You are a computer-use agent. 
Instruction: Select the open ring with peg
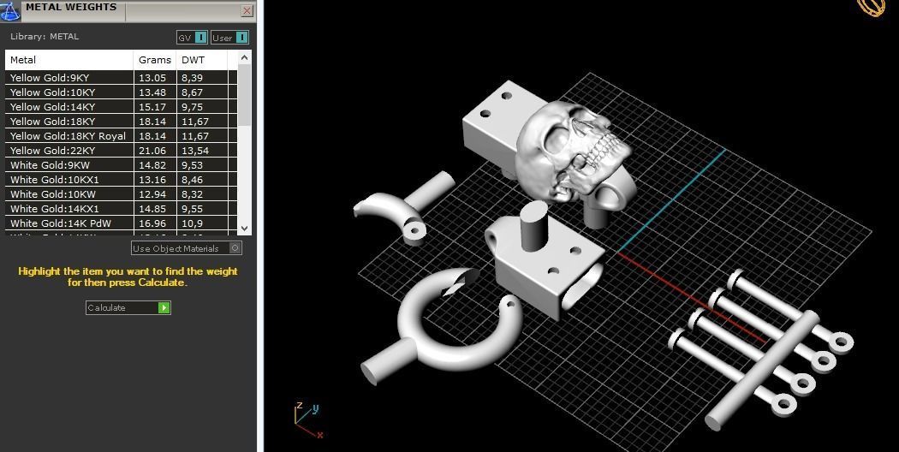point(442,324)
